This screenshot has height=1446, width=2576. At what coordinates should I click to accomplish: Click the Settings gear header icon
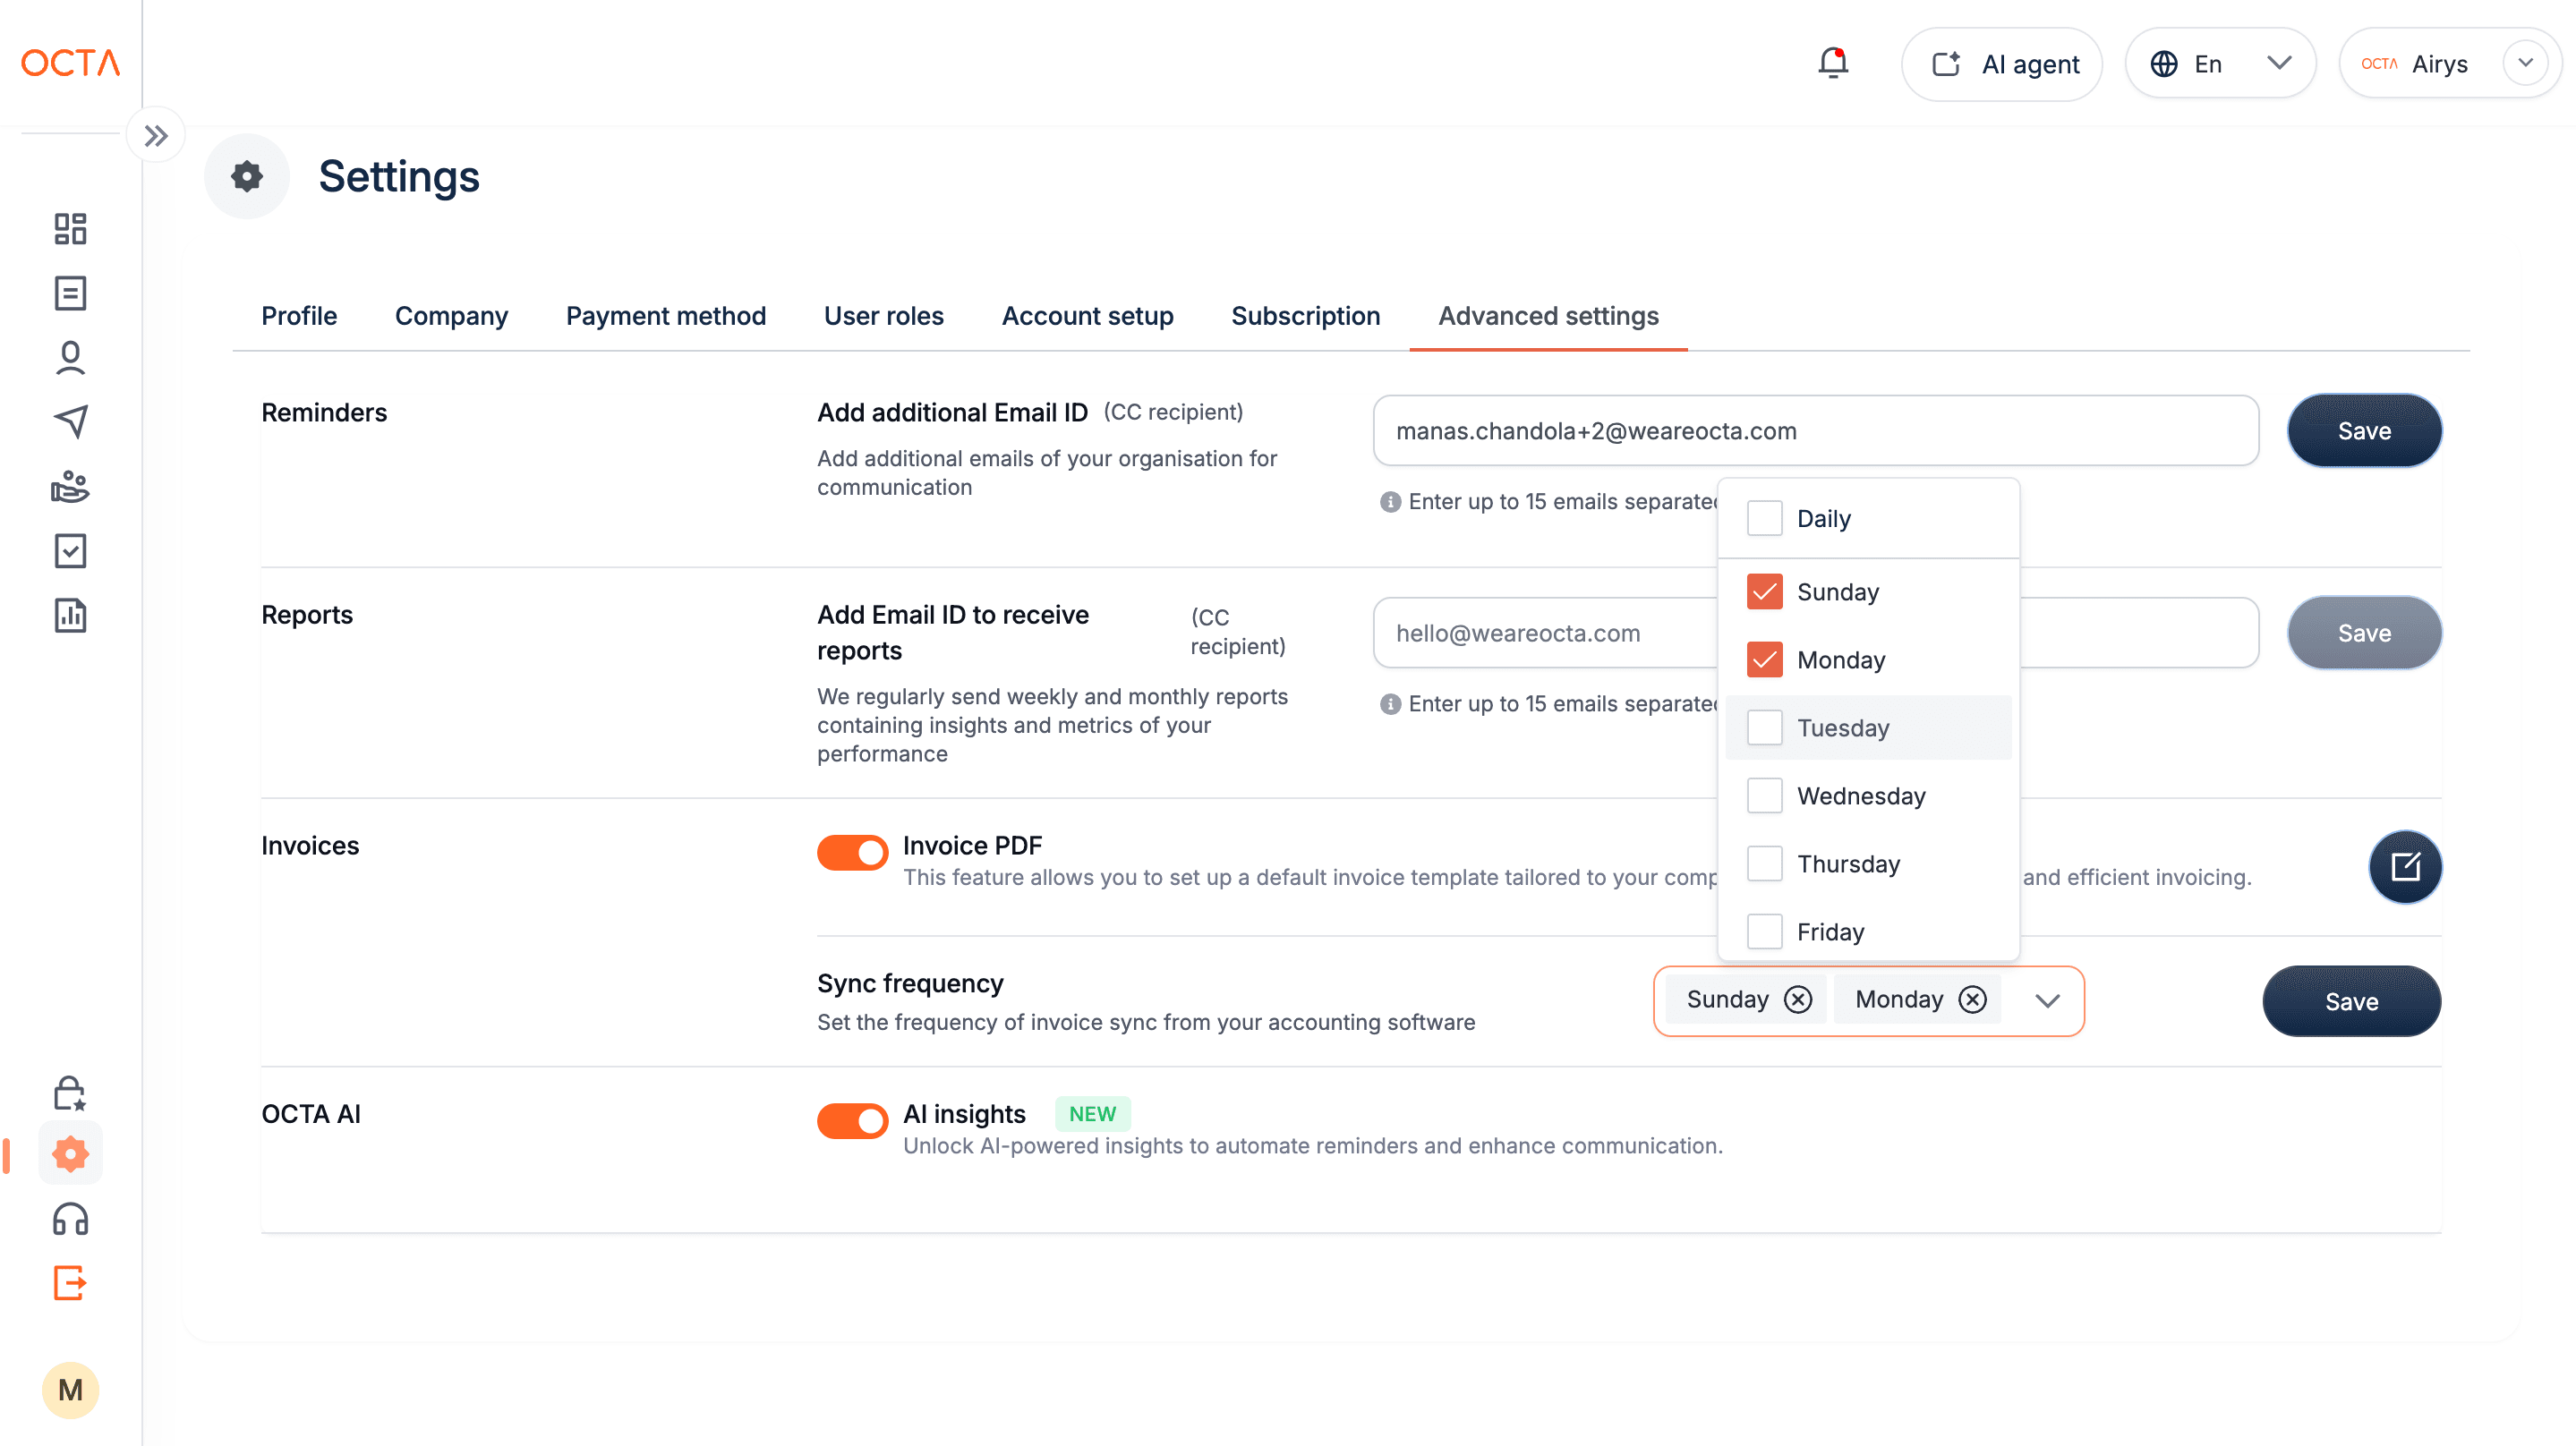click(247, 177)
